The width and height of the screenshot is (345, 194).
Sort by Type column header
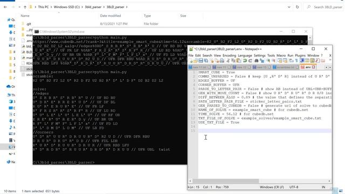pyautogui.click(x=147, y=16)
